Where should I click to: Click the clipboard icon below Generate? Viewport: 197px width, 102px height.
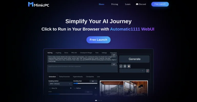pyautogui.click(x=129, y=66)
